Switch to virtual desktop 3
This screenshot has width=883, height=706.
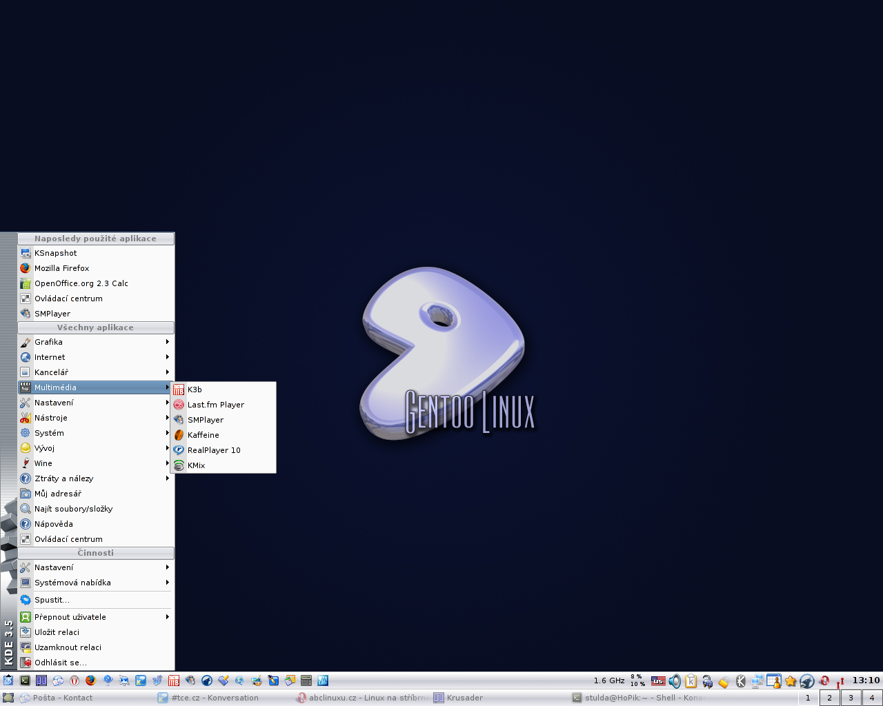(x=851, y=698)
